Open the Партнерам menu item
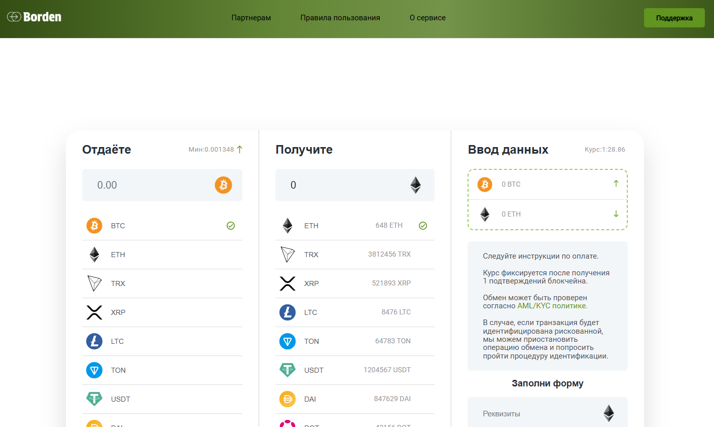This screenshot has height=427, width=714. [x=251, y=18]
